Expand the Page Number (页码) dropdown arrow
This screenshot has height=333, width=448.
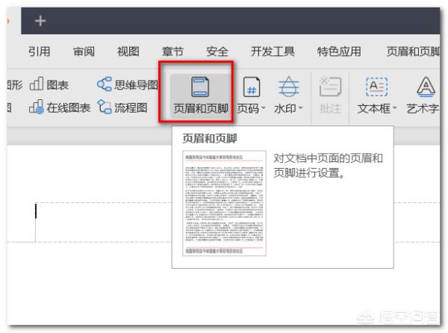(x=264, y=108)
